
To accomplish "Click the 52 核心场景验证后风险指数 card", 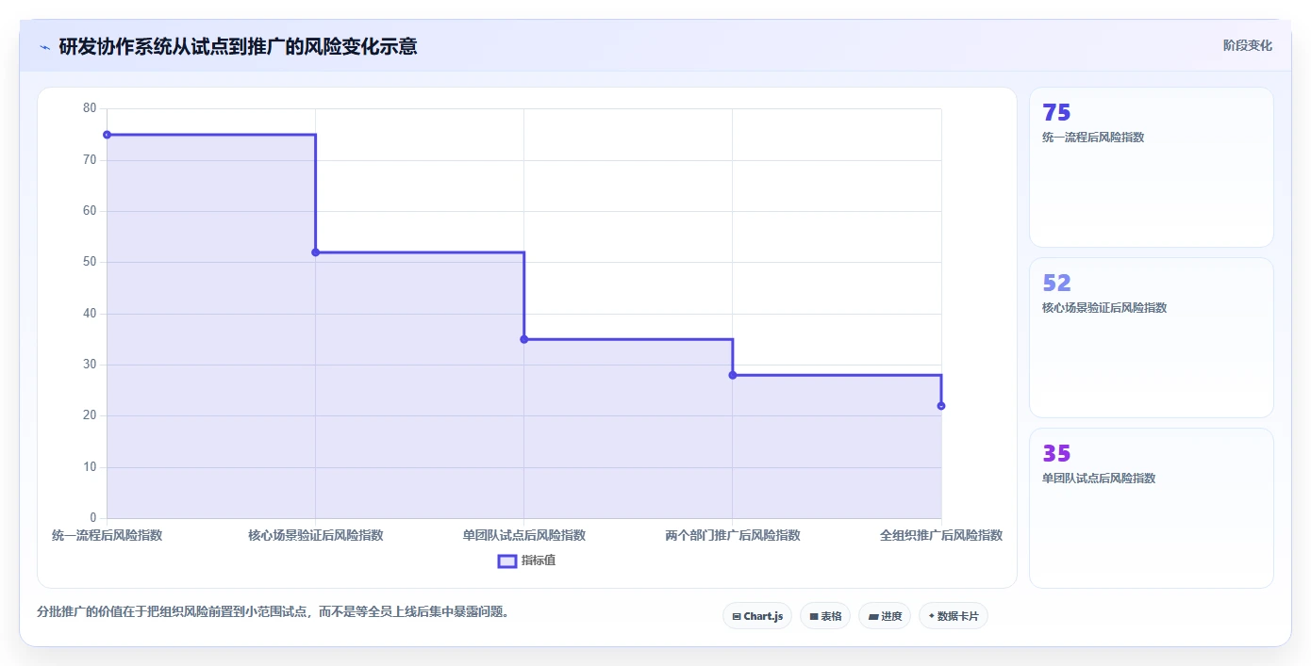I will click(1152, 338).
